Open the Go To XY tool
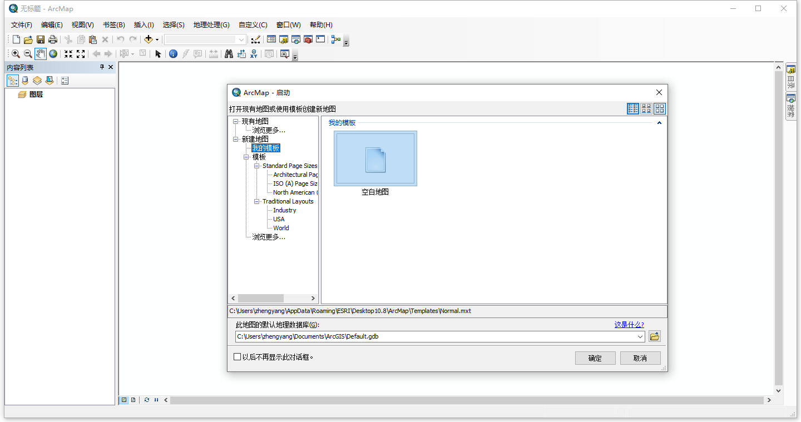The height and width of the screenshot is (422, 801). [254, 54]
